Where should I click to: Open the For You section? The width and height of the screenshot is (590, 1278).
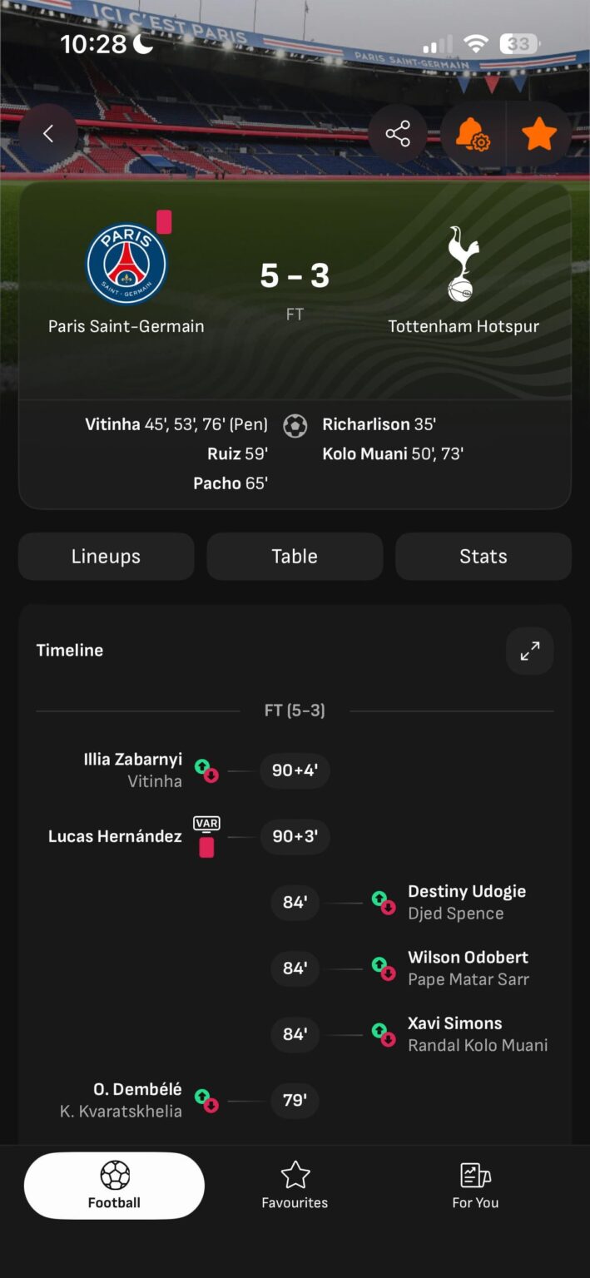[475, 1184]
